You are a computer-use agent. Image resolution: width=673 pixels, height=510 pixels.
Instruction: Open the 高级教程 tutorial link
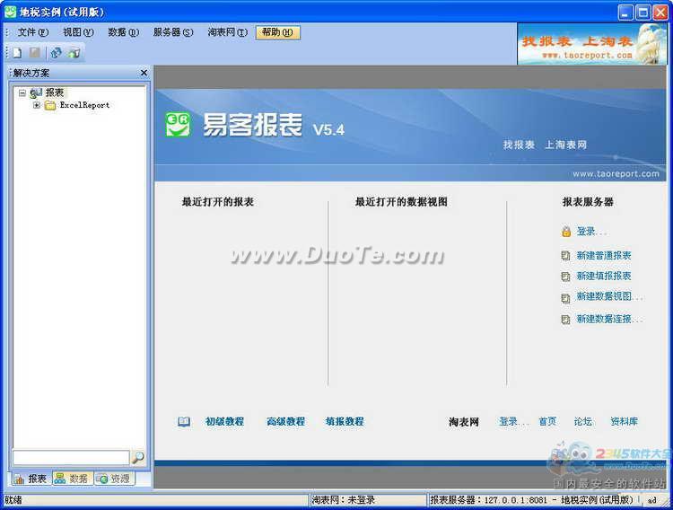point(285,421)
